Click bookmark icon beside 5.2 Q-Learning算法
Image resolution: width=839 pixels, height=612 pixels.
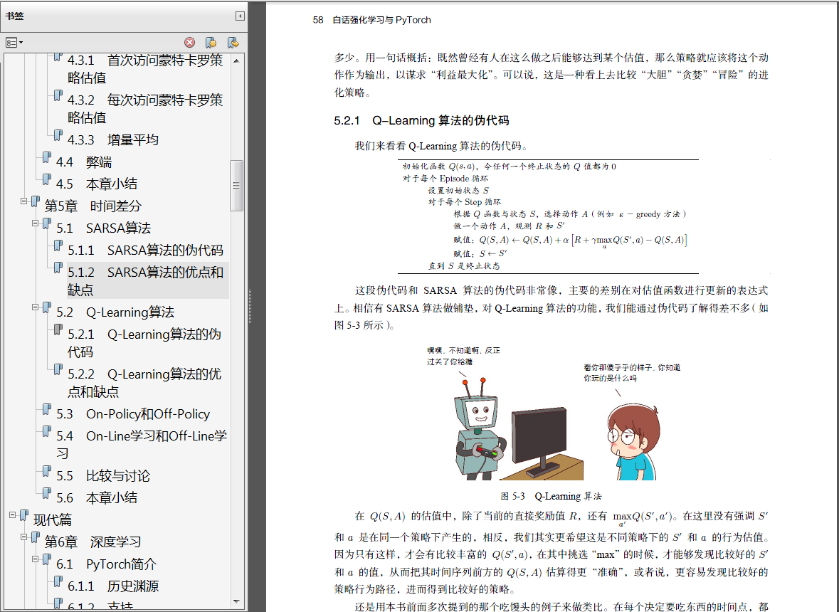(x=47, y=308)
